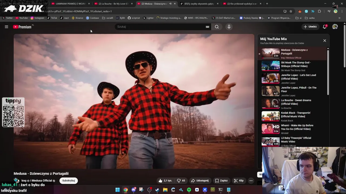This screenshot has width=346, height=194.
Task: Click the Klip clip button
Action: [x=239, y=181]
